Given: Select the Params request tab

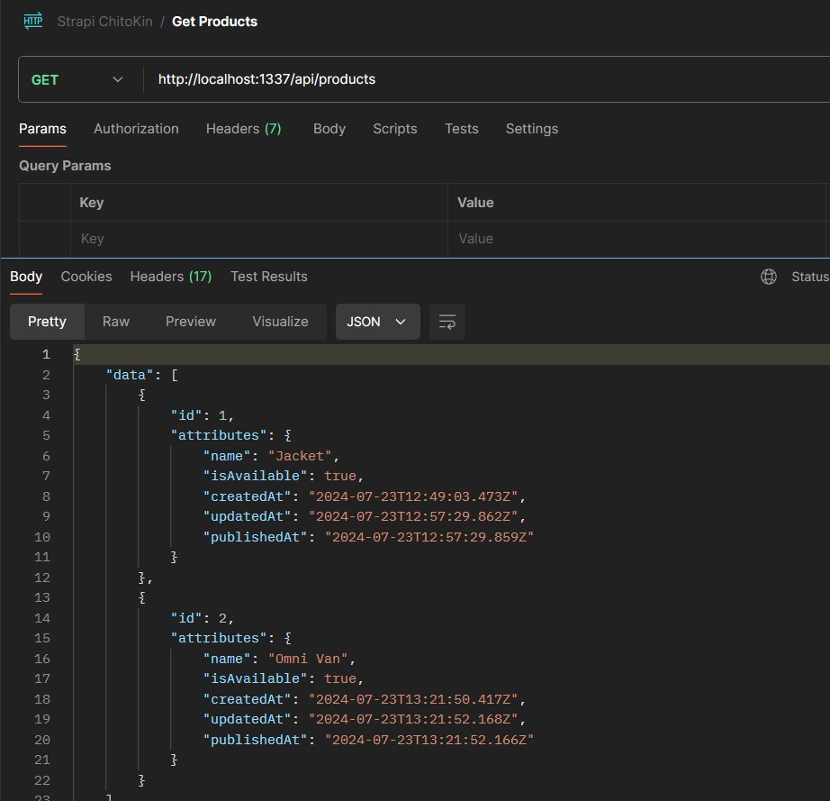Looking at the screenshot, I should coord(43,129).
